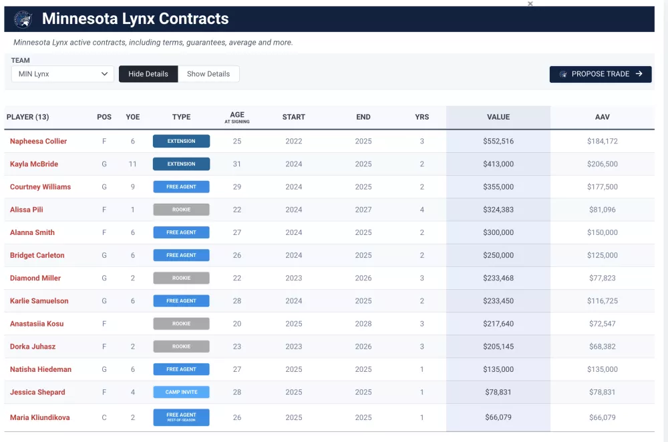Open Dorka Juhasz's player link
This screenshot has height=442, width=668.
pyautogui.click(x=33, y=347)
